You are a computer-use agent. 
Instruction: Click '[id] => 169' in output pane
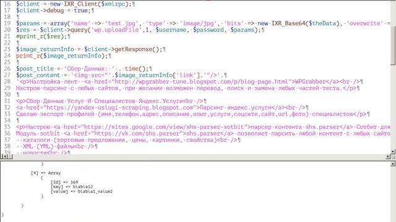click(64, 183)
